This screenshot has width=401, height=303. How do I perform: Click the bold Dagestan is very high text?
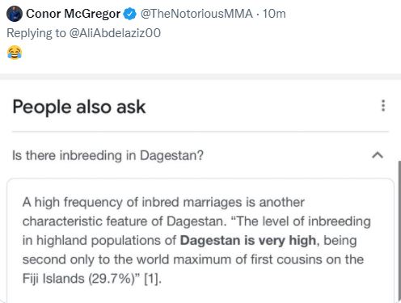click(248, 240)
